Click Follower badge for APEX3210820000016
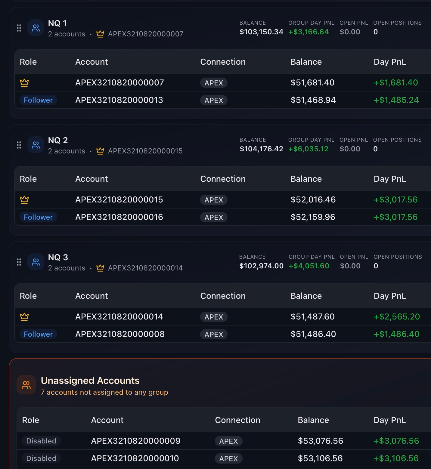 coord(38,217)
